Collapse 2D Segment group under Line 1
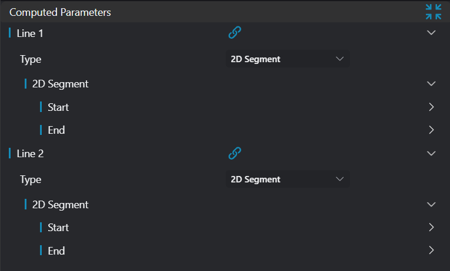Image resolution: width=450 pixels, height=271 pixels. (x=431, y=84)
